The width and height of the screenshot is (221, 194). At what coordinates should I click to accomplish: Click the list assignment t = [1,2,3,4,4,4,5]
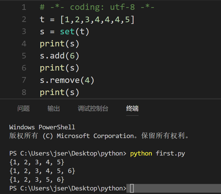click(x=87, y=19)
